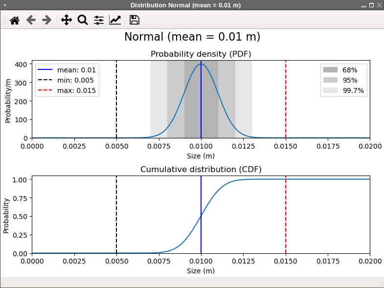Click the resize grip in the window corner
This screenshot has height=288, width=384.
381,284
